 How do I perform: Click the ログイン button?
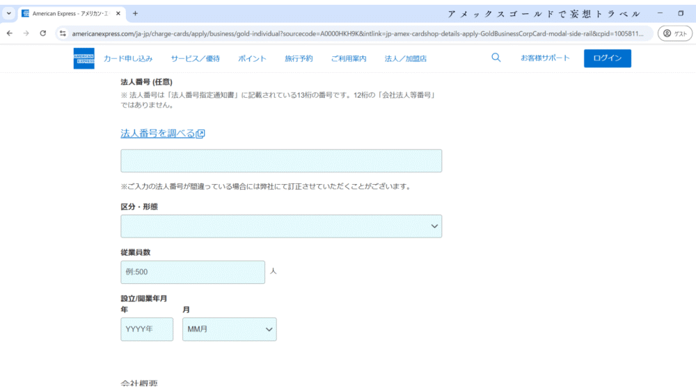coord(607,58)
